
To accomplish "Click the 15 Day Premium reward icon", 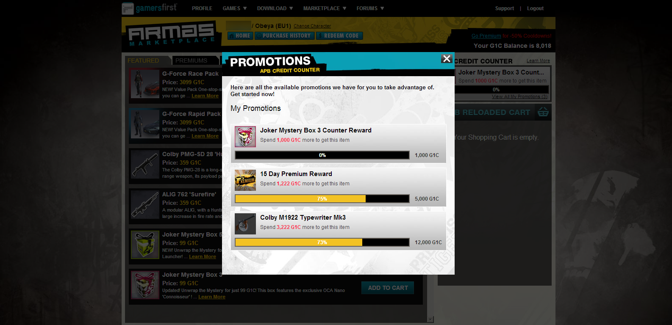I will click(245, 180).
